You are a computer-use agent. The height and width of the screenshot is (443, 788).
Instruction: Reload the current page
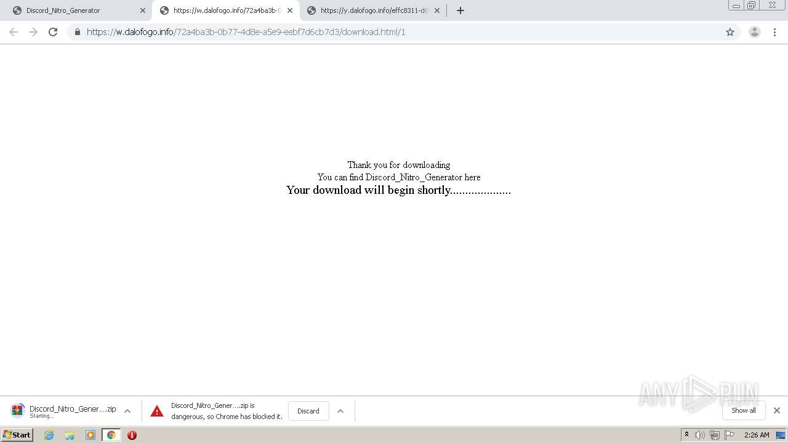point(53,32)
